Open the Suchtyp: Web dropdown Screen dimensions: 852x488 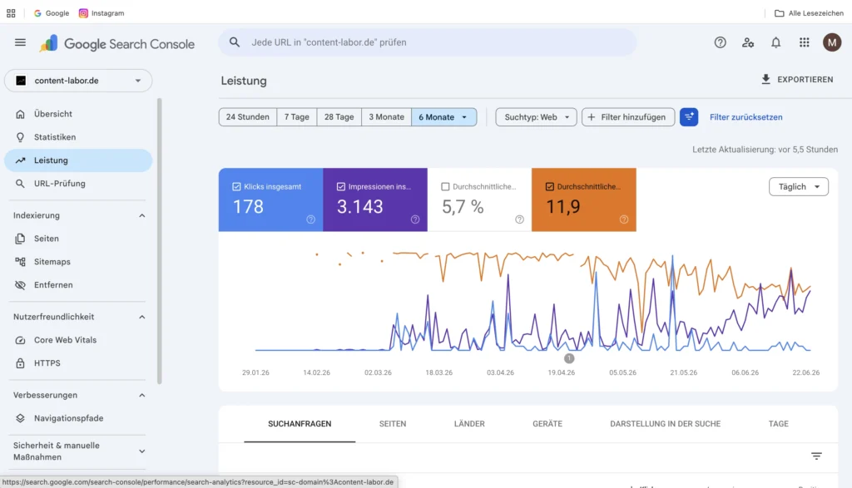tap(536, 116)
